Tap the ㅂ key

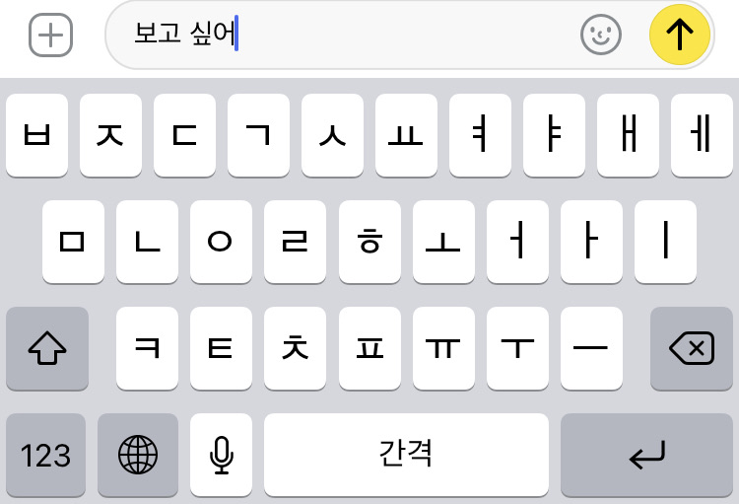(36, 135)
